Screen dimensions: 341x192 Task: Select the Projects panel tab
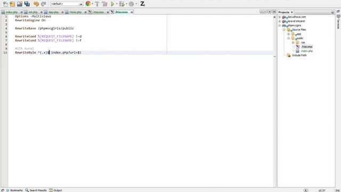click(x=284, y=12)
